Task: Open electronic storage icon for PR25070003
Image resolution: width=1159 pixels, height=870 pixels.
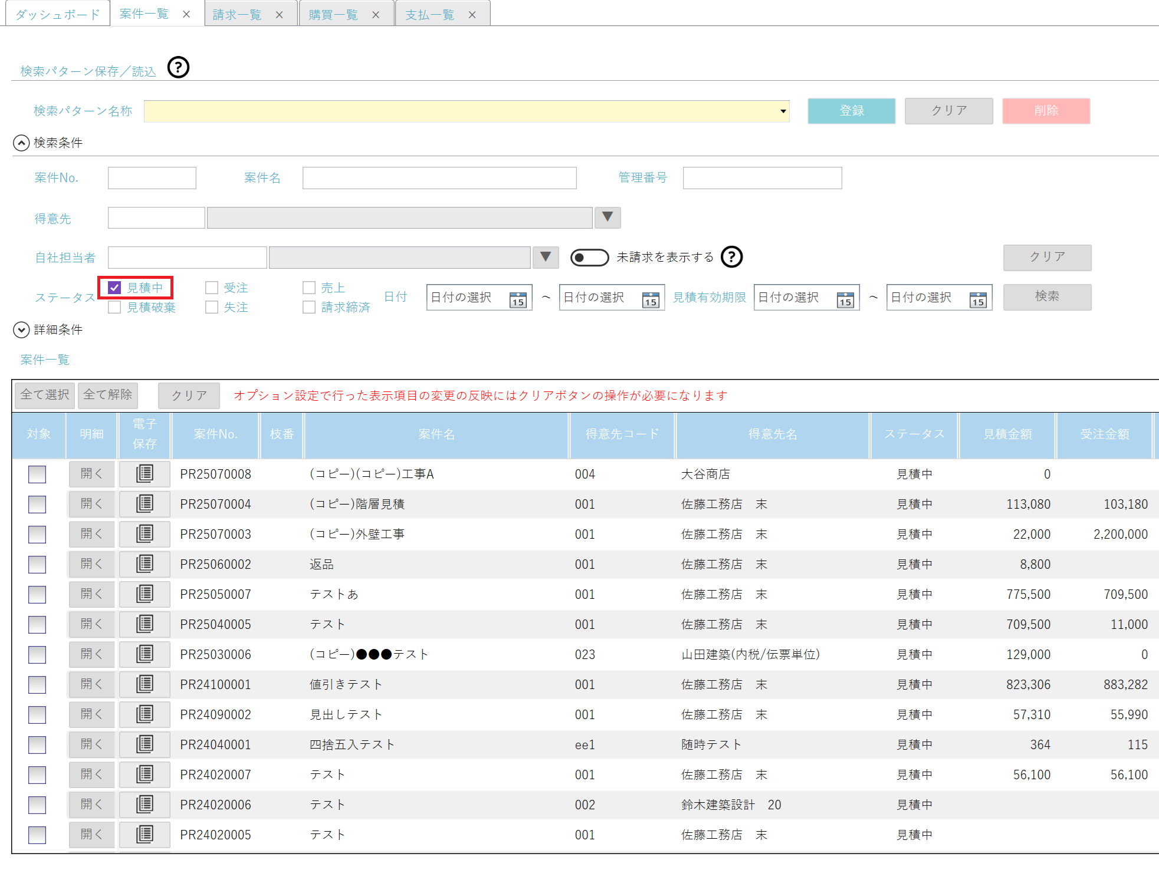Action: (x=145, y=534)
